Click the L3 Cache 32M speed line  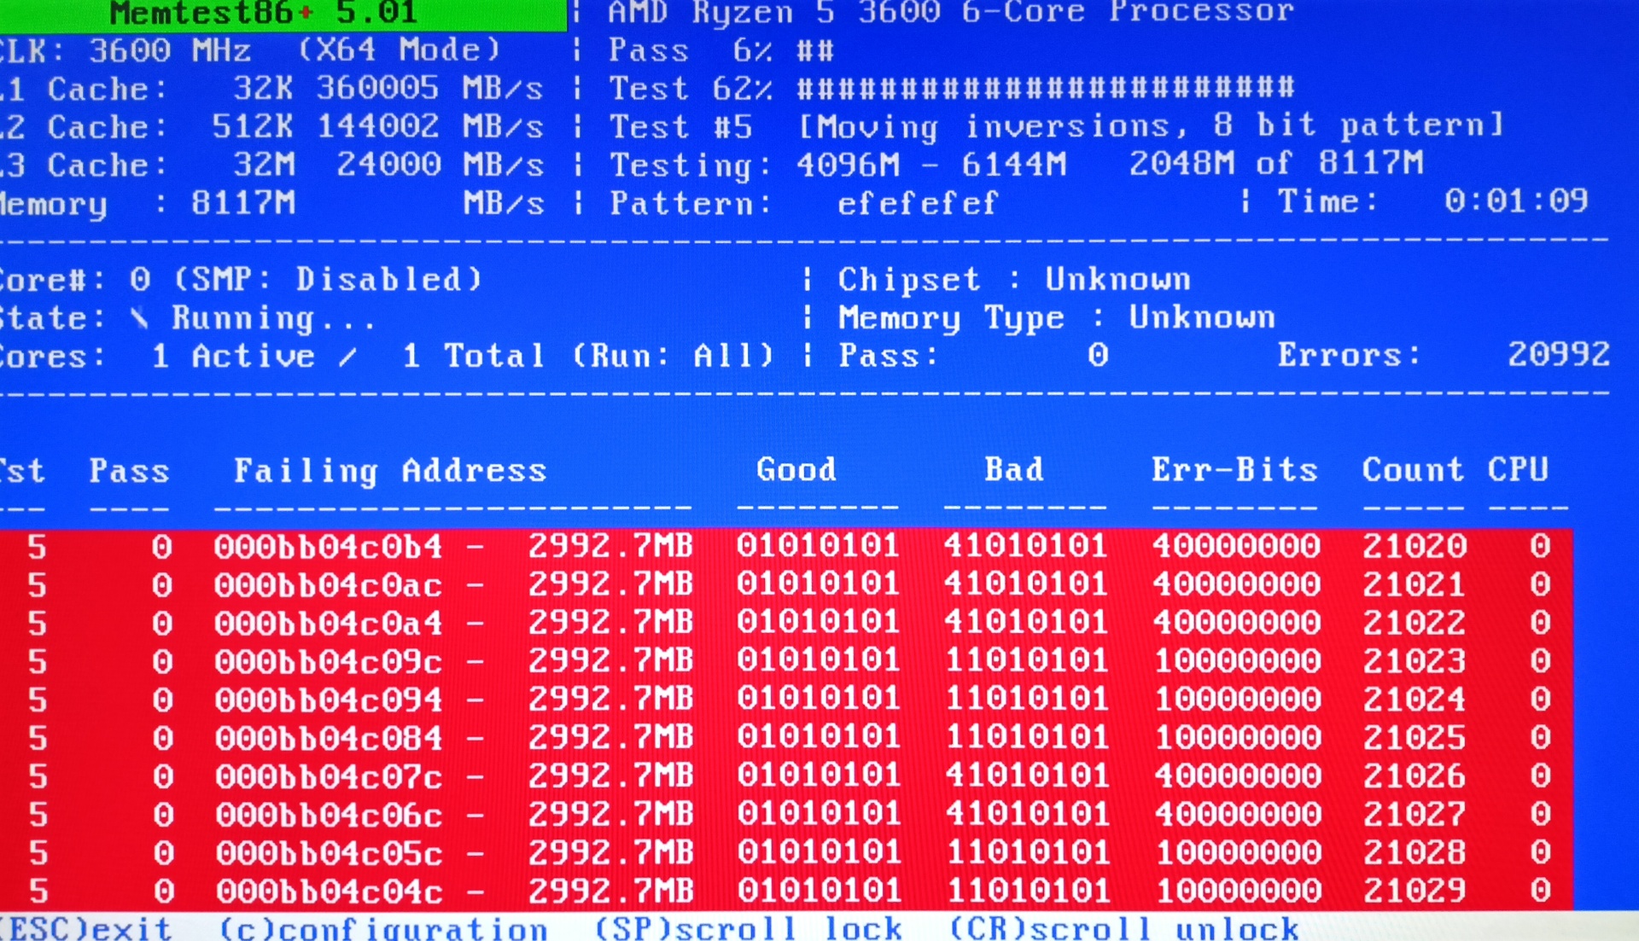point(271,165)
